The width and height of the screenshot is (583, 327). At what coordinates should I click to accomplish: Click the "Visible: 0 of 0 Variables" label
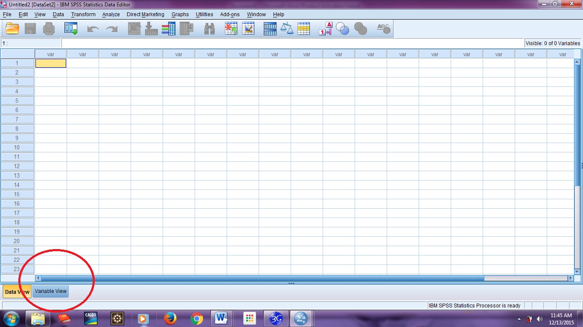coord(553,43)
